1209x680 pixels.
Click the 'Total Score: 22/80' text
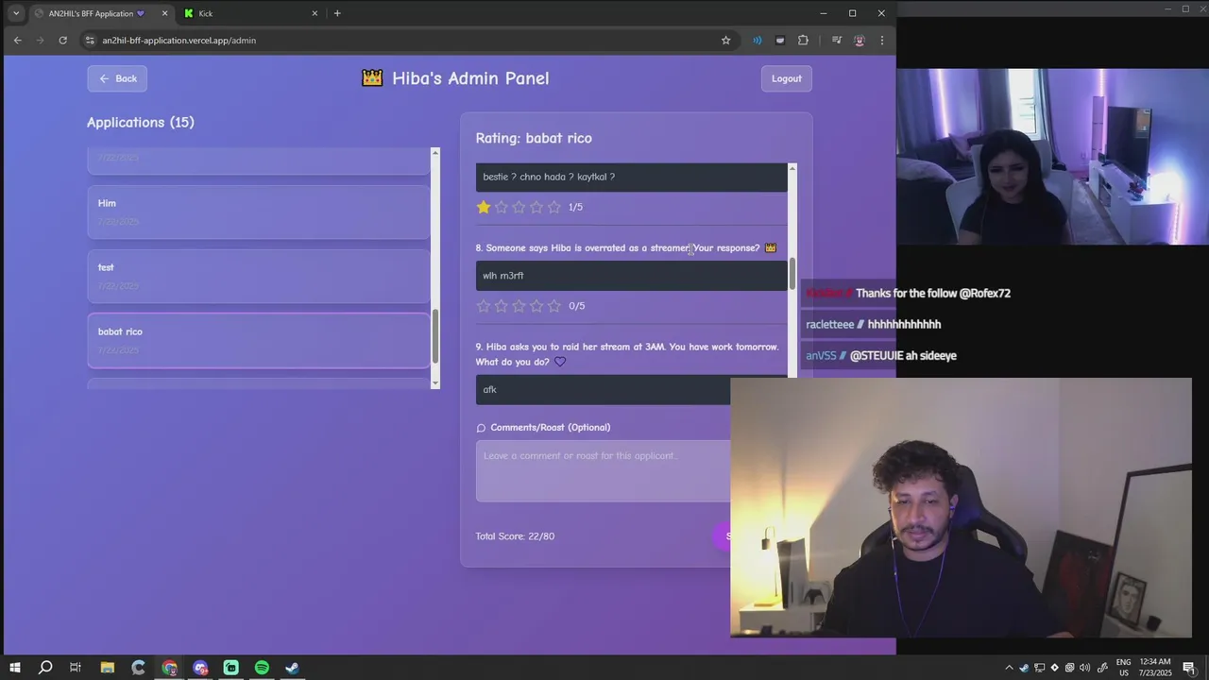coord(515,536)
